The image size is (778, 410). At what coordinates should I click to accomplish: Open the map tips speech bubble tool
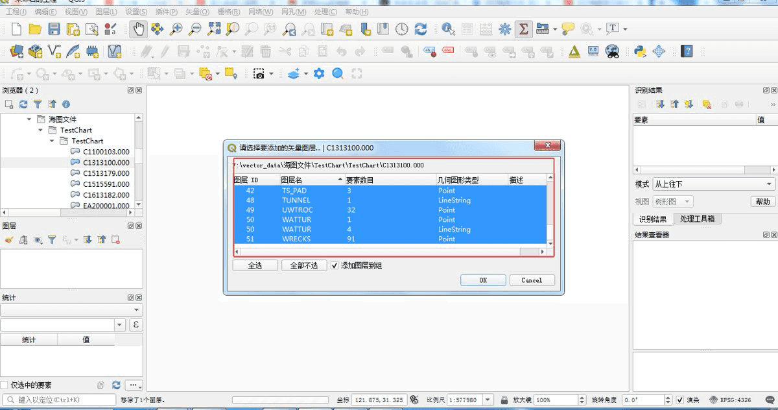(x=568, y=29)
